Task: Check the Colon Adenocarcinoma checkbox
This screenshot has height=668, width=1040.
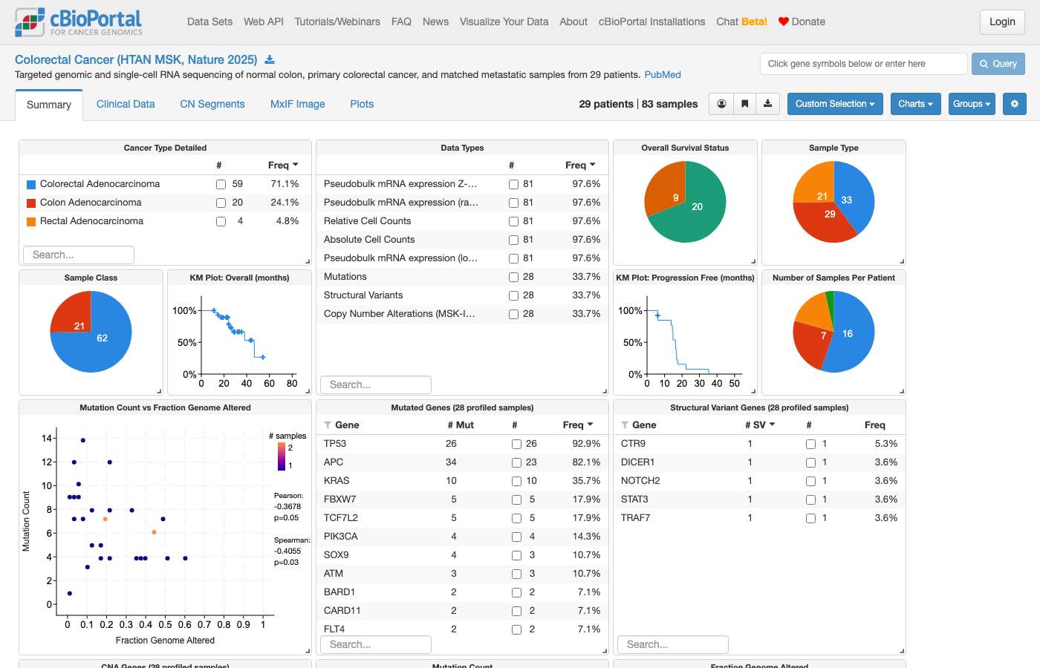Action: [221, 203]
